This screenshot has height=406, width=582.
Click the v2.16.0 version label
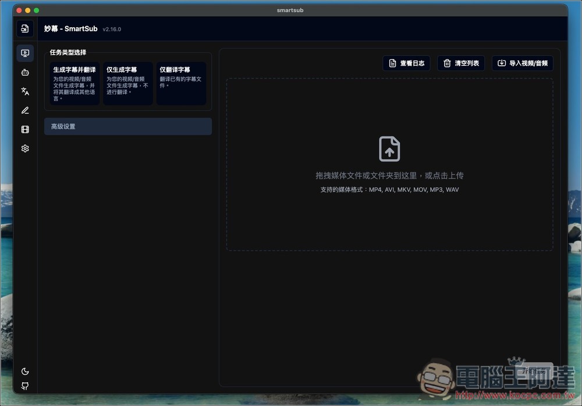(x=112, y=29)
